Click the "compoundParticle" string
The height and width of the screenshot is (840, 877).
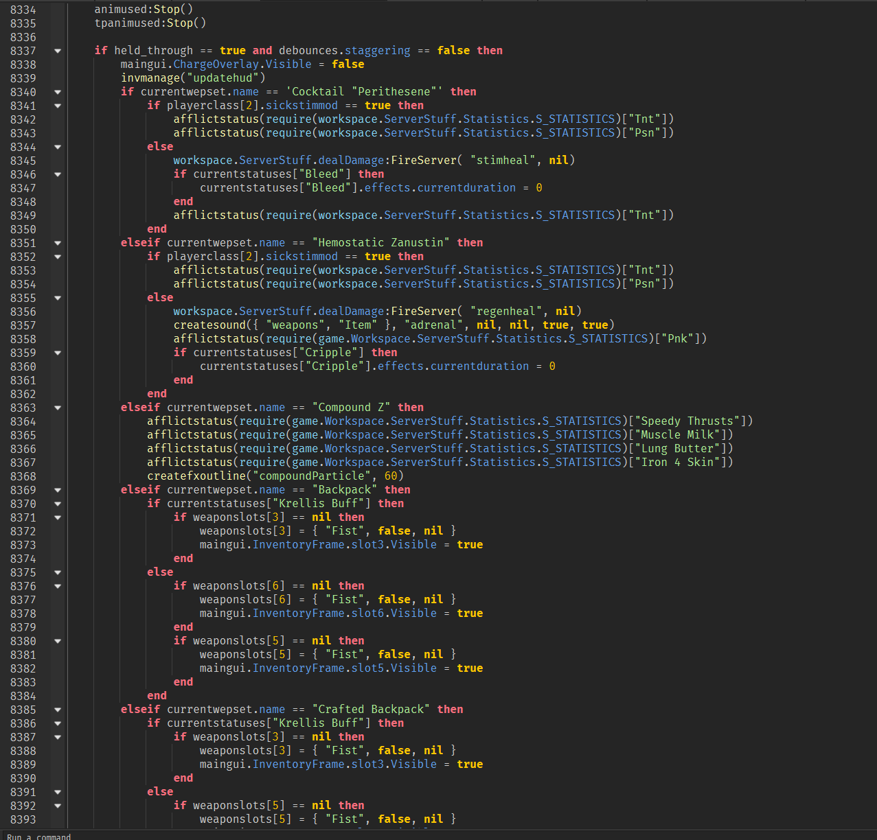[312, 476]
